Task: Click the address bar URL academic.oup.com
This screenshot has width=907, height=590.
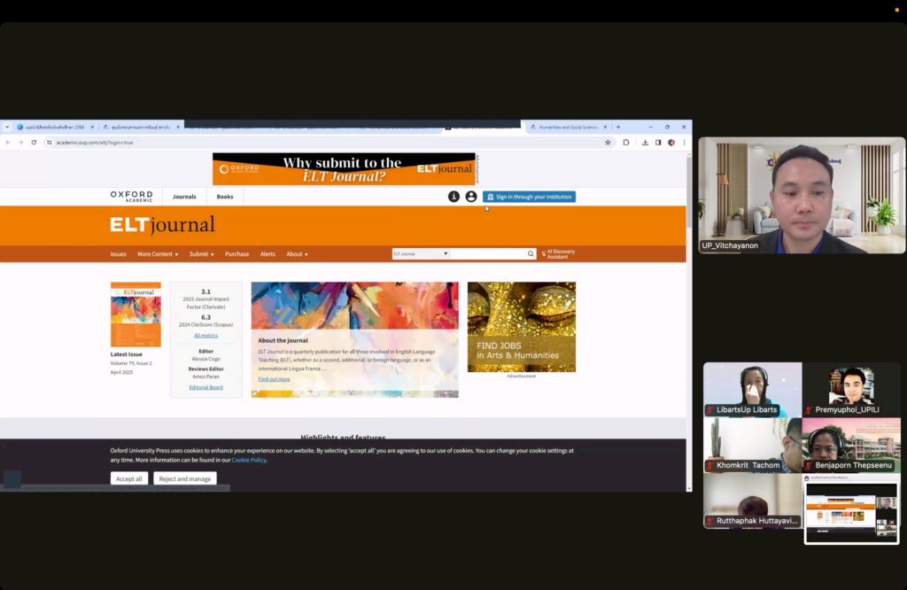Action: click(95, 143)
